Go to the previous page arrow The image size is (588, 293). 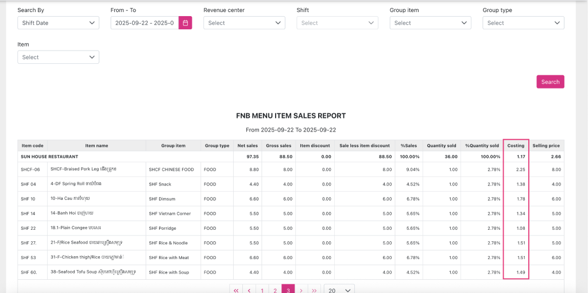(249, 290)
